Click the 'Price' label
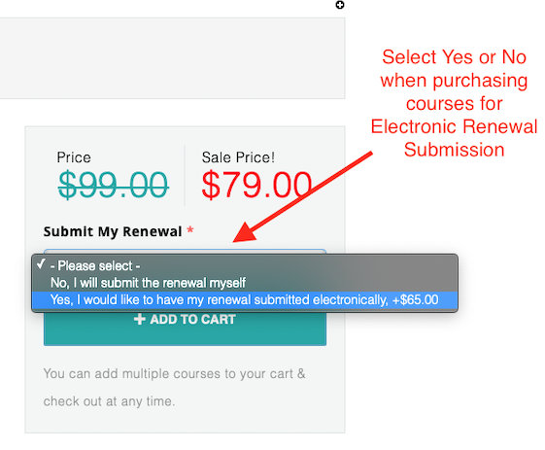 74,157
